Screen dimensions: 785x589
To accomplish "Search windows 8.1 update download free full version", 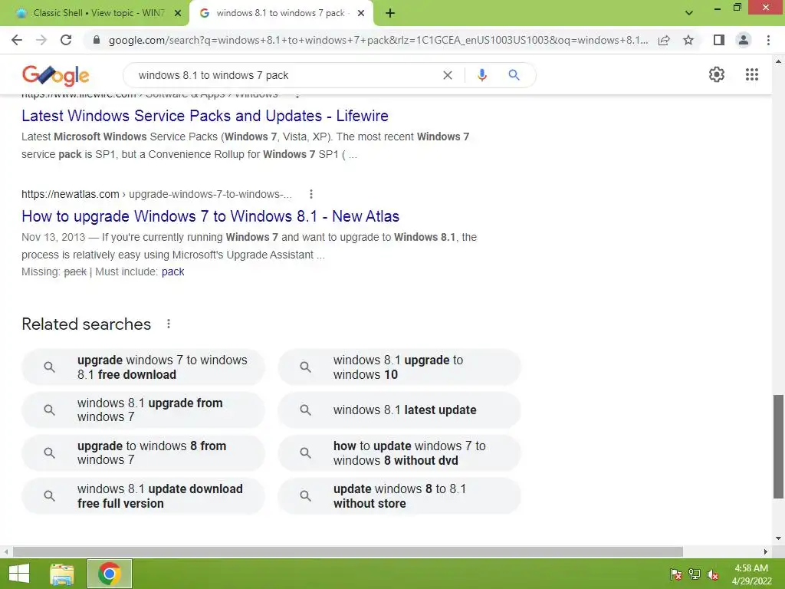I will 143,496.
